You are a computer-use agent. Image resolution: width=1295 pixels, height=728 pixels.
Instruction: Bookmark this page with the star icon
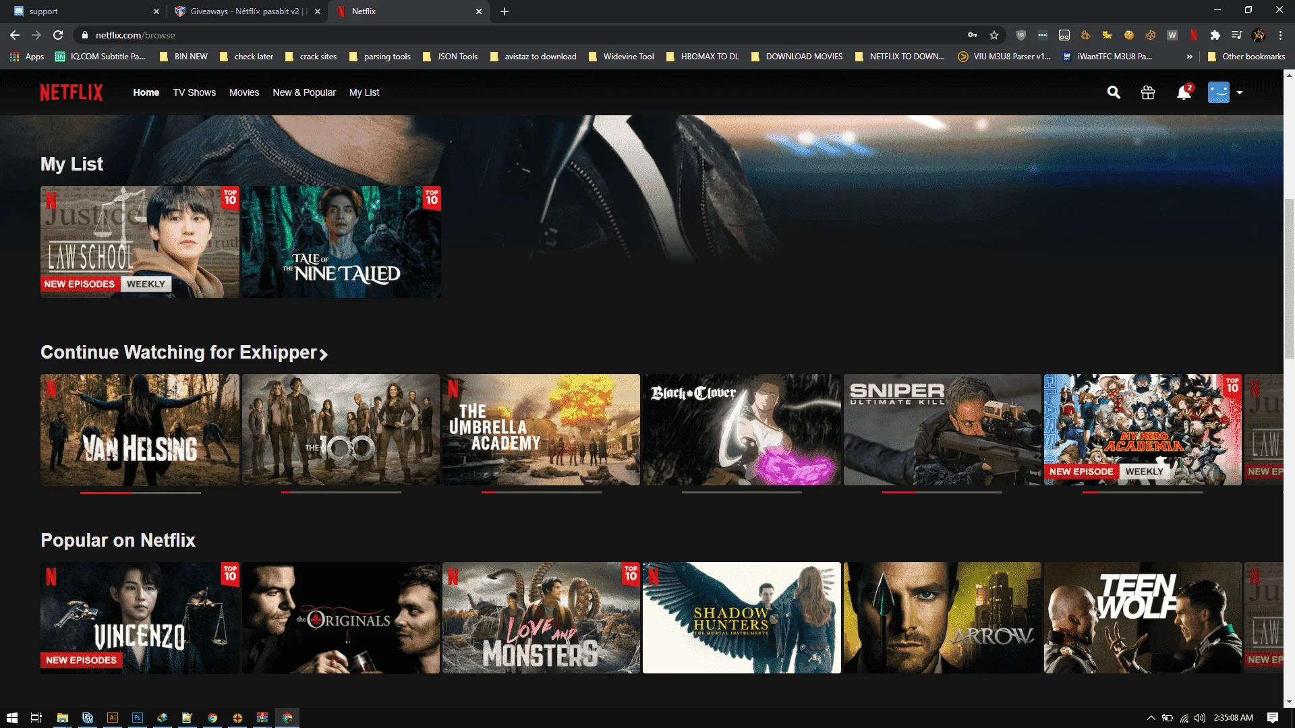coord(994,35)
